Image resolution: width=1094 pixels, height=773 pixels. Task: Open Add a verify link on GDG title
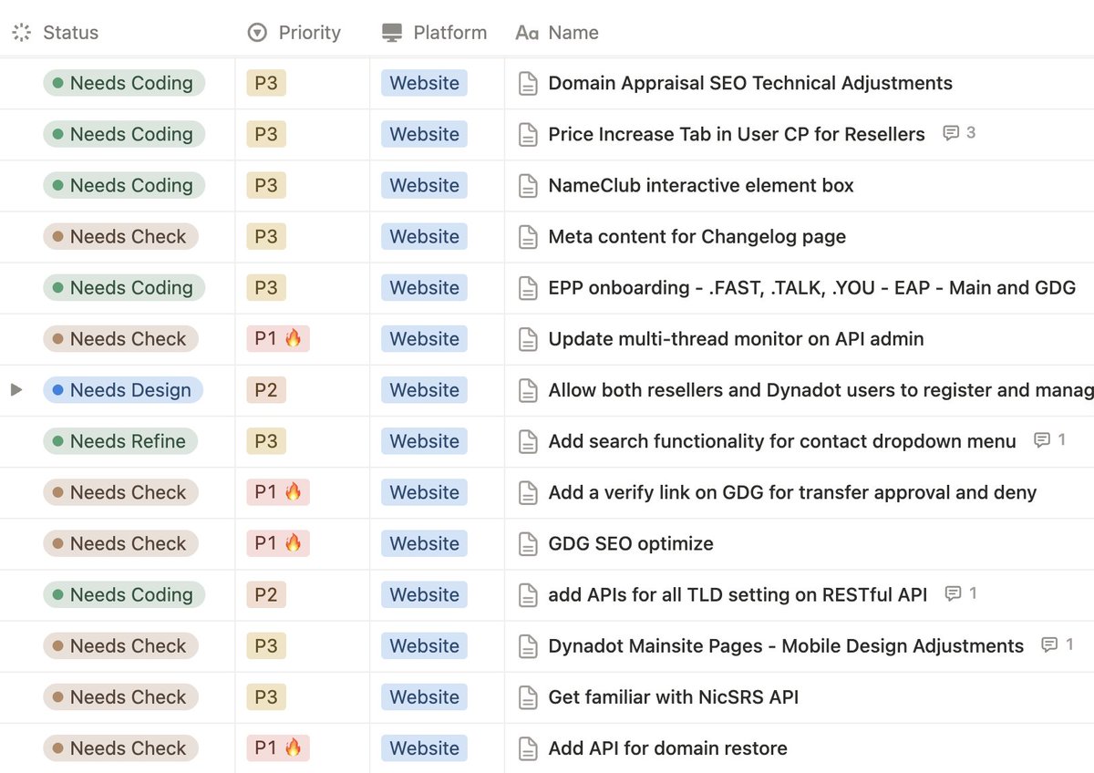(x=793, y=492)
